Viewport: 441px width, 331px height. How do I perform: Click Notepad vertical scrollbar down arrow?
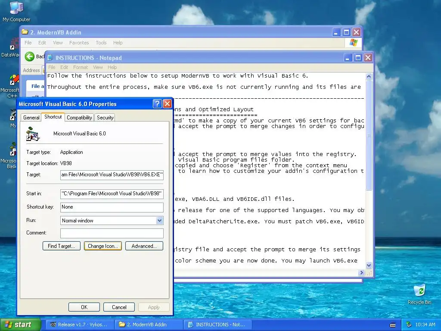click(x=369, y=265)
